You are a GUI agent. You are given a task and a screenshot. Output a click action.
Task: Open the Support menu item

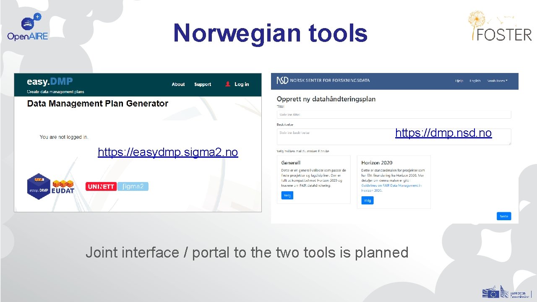click(x=202, y=84)
